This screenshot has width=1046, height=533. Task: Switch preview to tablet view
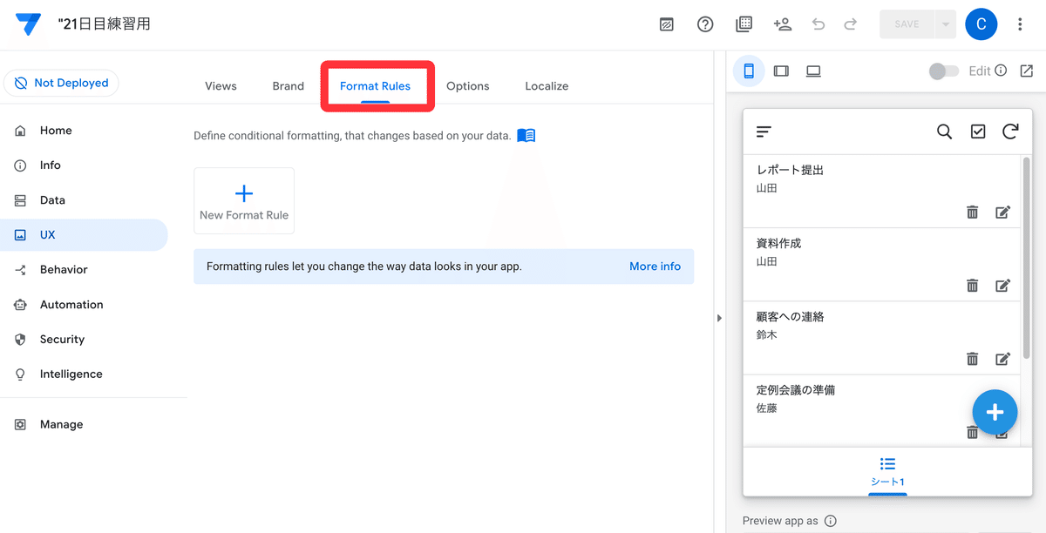tap(781, 71)
